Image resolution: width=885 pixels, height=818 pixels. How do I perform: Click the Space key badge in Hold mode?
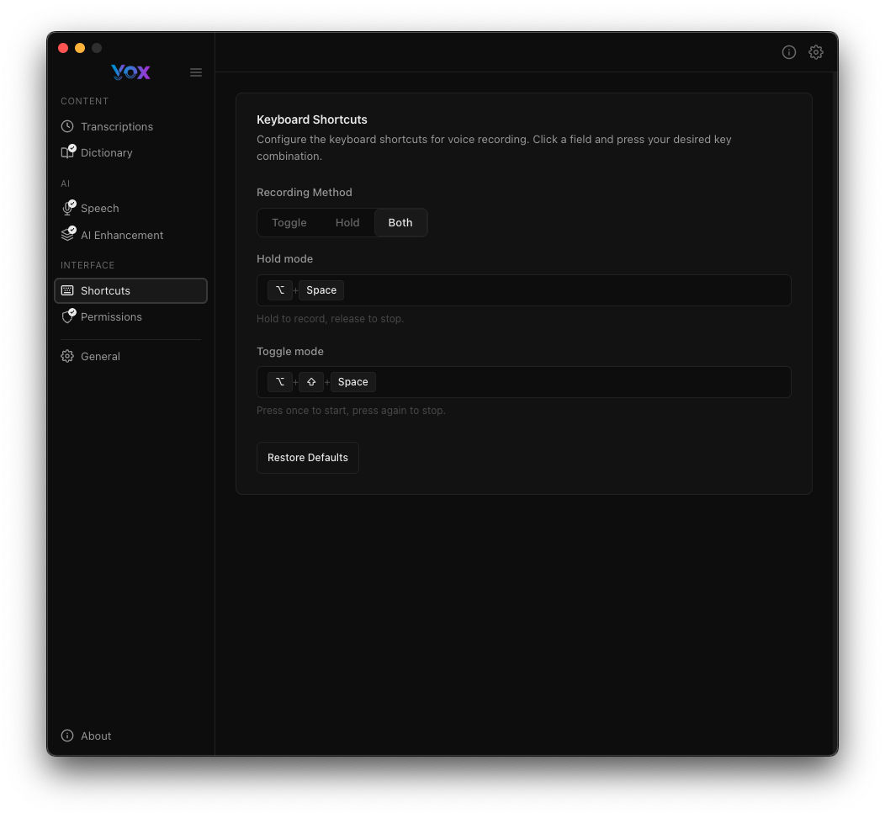pos(321,289)
